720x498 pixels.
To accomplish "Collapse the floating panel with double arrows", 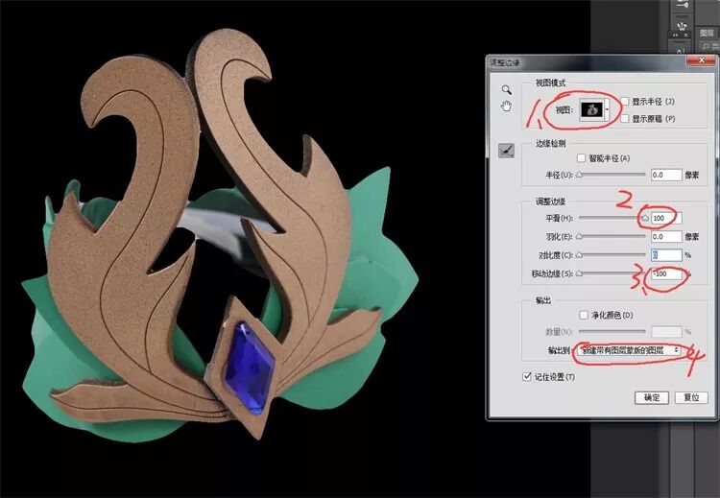I will tap(676, 35).
